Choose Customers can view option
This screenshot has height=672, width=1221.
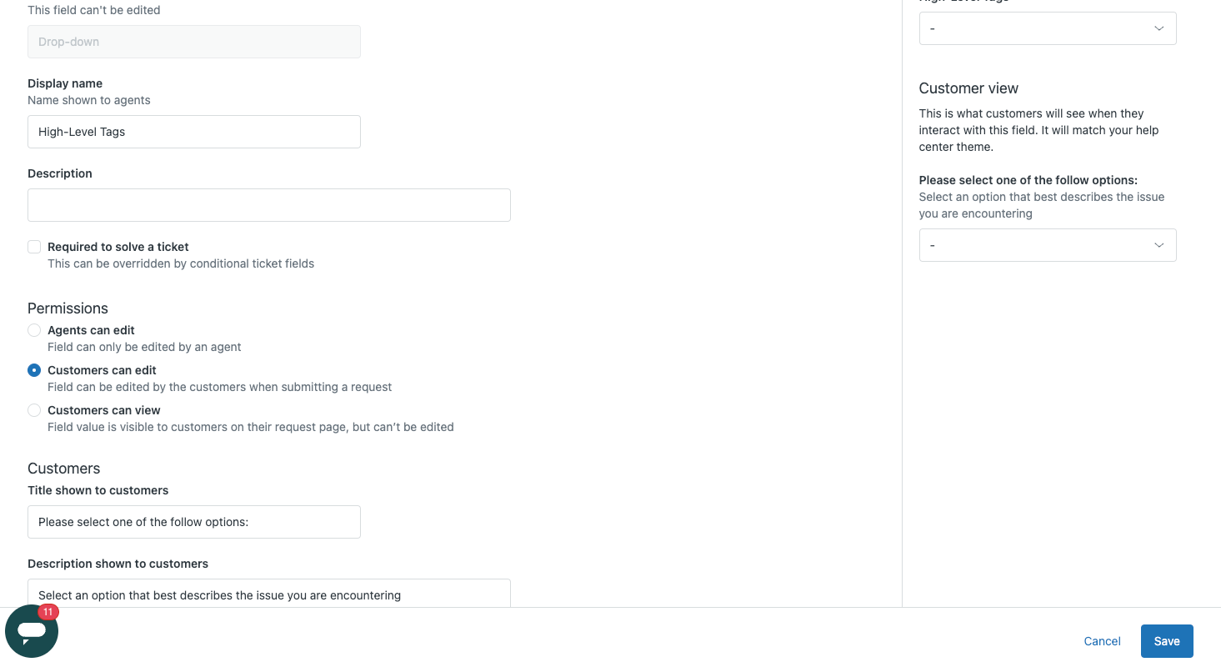[x=34, y=410]
